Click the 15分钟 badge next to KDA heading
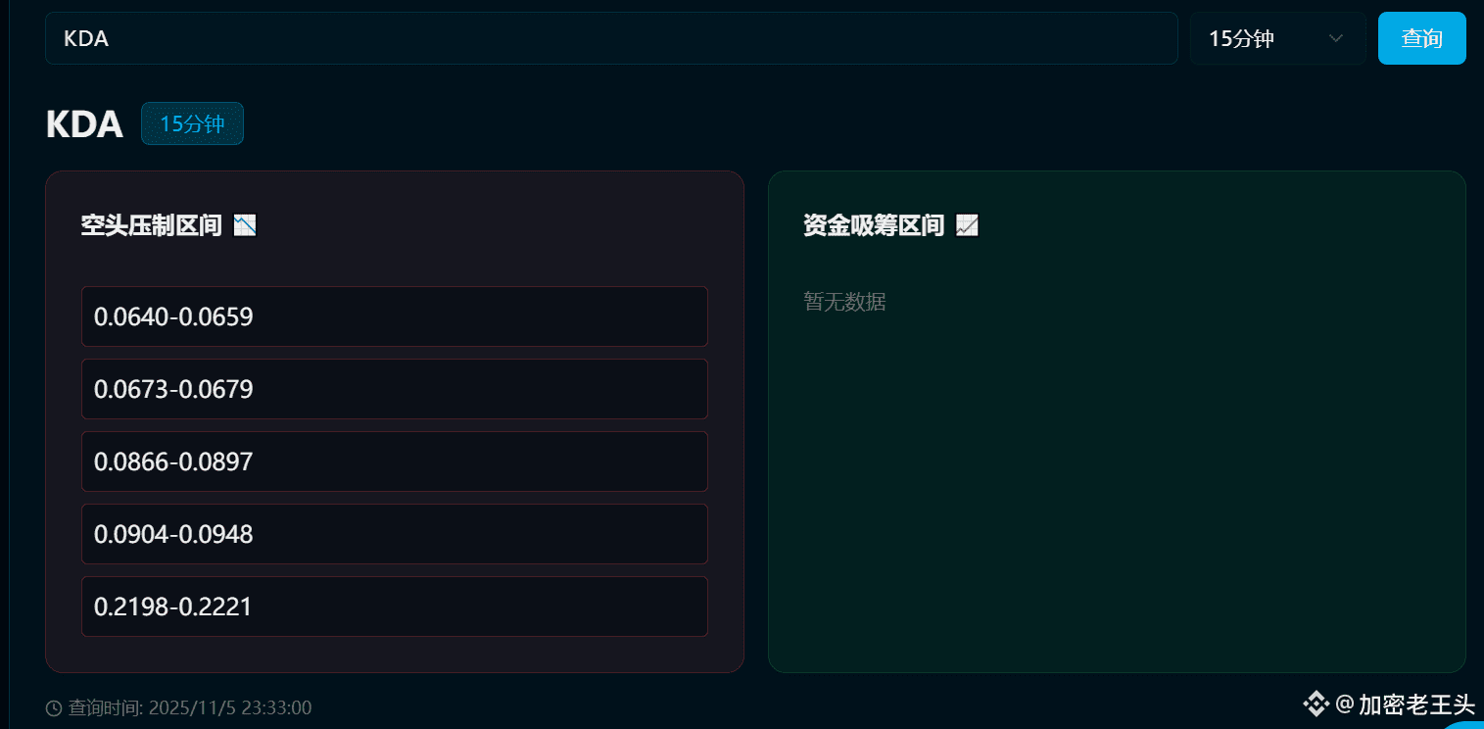Viewport: 1484px width, 729px height. click(x=192, y=123)
